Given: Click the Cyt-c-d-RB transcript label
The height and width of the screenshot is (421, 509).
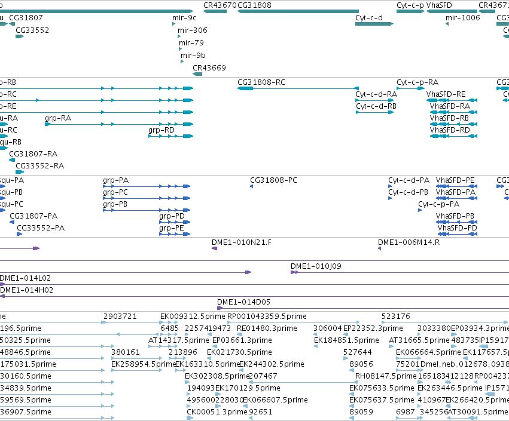Looking at the screenshot, I should 376,106.
